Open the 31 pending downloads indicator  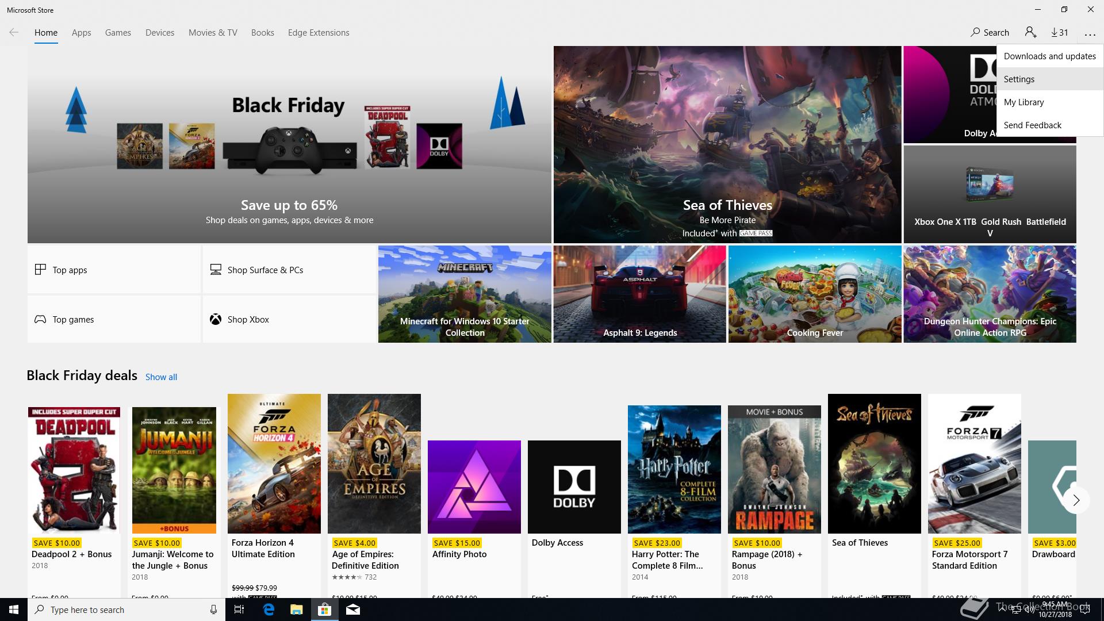1059,33
